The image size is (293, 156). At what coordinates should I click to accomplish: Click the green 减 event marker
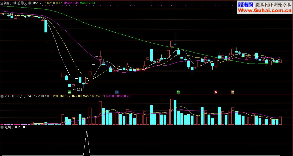coord(70,92)
